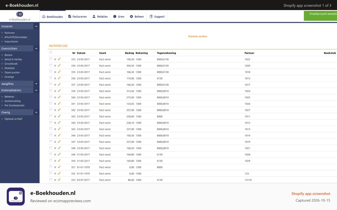The width and height of the screenshot is (337, 210).
Task: Go to Facturen in the sidebar
Action: click(10, 33)
